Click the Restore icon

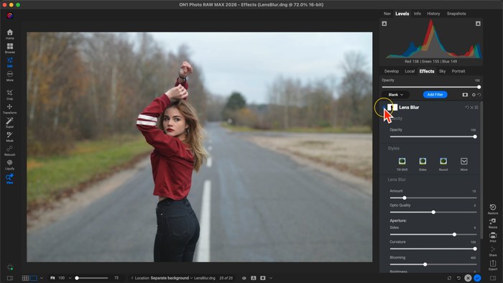tap(493, 209)
